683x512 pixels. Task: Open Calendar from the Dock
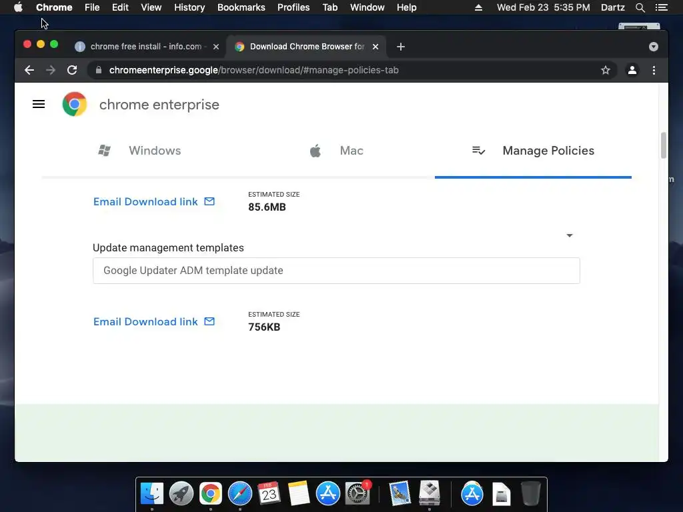coord(269,494)
